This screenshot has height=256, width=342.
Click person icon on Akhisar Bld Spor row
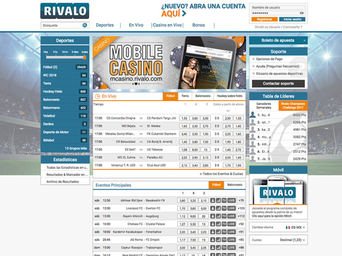pyautogui.click(x=212, y=201)
